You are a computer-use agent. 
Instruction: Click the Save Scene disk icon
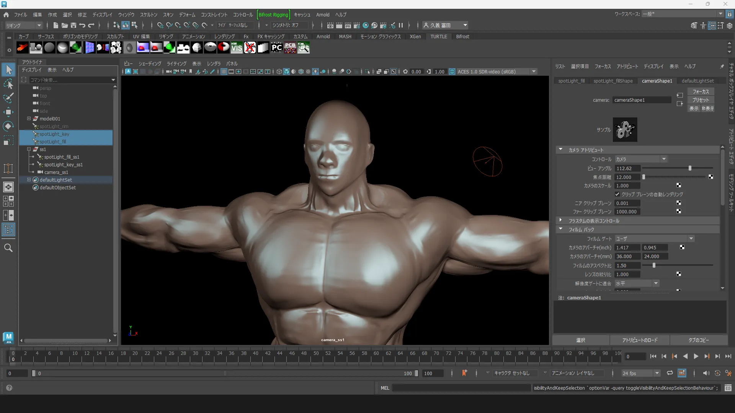[x=73, y=25]
